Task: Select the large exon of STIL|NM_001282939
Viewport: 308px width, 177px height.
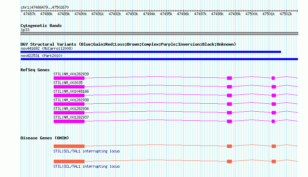Action: coord(69,78)
